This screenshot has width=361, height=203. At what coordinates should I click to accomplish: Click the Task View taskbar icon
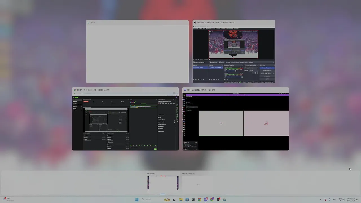174,200
